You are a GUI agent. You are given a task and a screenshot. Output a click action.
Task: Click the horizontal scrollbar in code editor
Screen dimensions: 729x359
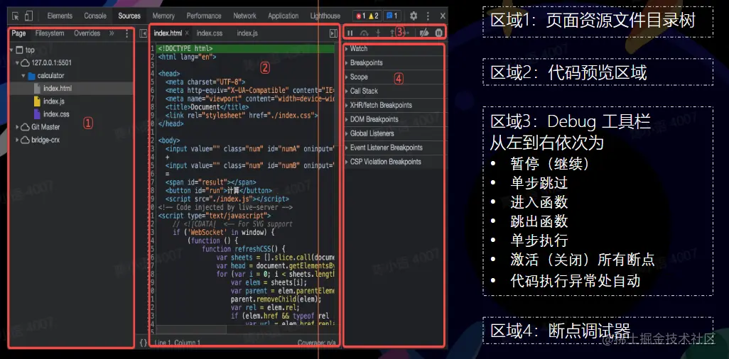tap(192, 329)
